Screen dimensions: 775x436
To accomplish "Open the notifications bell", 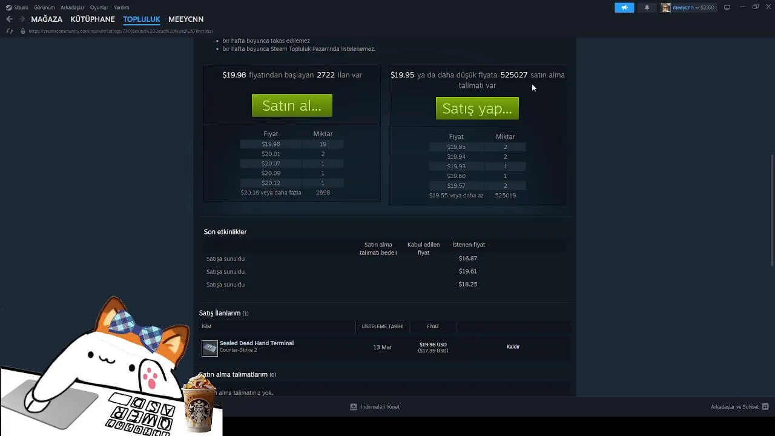I will click(647, 7).
